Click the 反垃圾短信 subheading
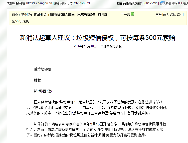The height and width of the screenshot is (143, 188). [x=43, y=69]
